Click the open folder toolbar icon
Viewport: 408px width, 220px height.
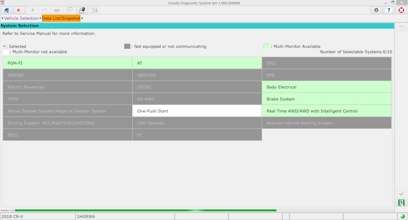pyautogui.click(x=45, y=10)
